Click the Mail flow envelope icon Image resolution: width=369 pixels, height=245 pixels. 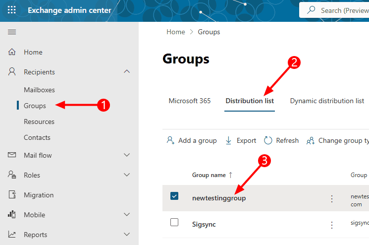[x=12, y=155]
